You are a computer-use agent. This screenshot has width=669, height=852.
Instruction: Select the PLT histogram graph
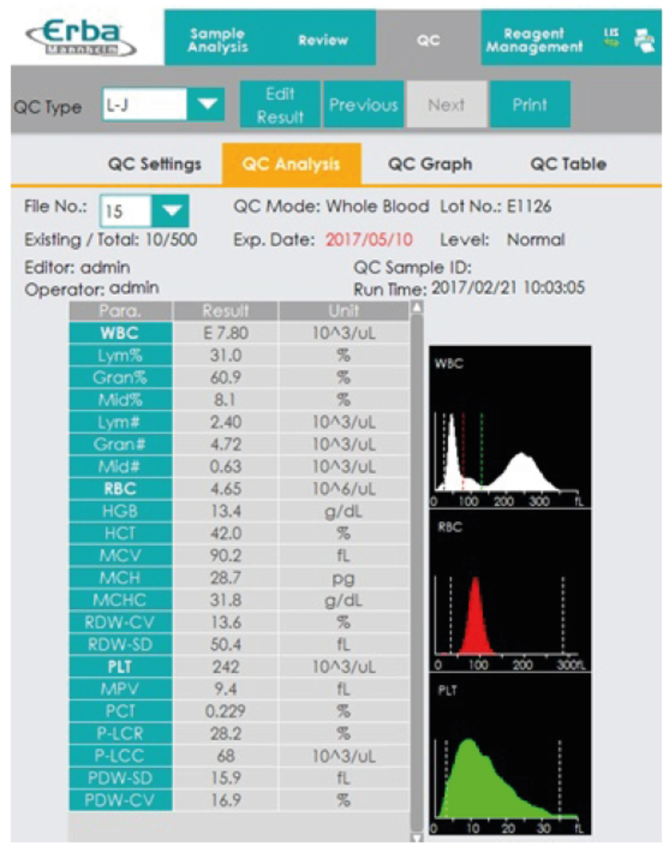(x=509, y=755)
